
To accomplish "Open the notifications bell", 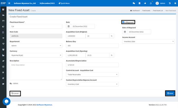I will coord(151,3).
